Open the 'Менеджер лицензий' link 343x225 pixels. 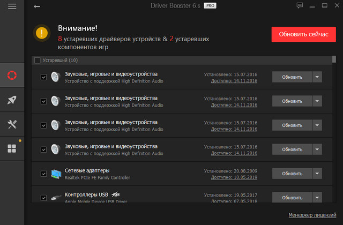(311, 215)
